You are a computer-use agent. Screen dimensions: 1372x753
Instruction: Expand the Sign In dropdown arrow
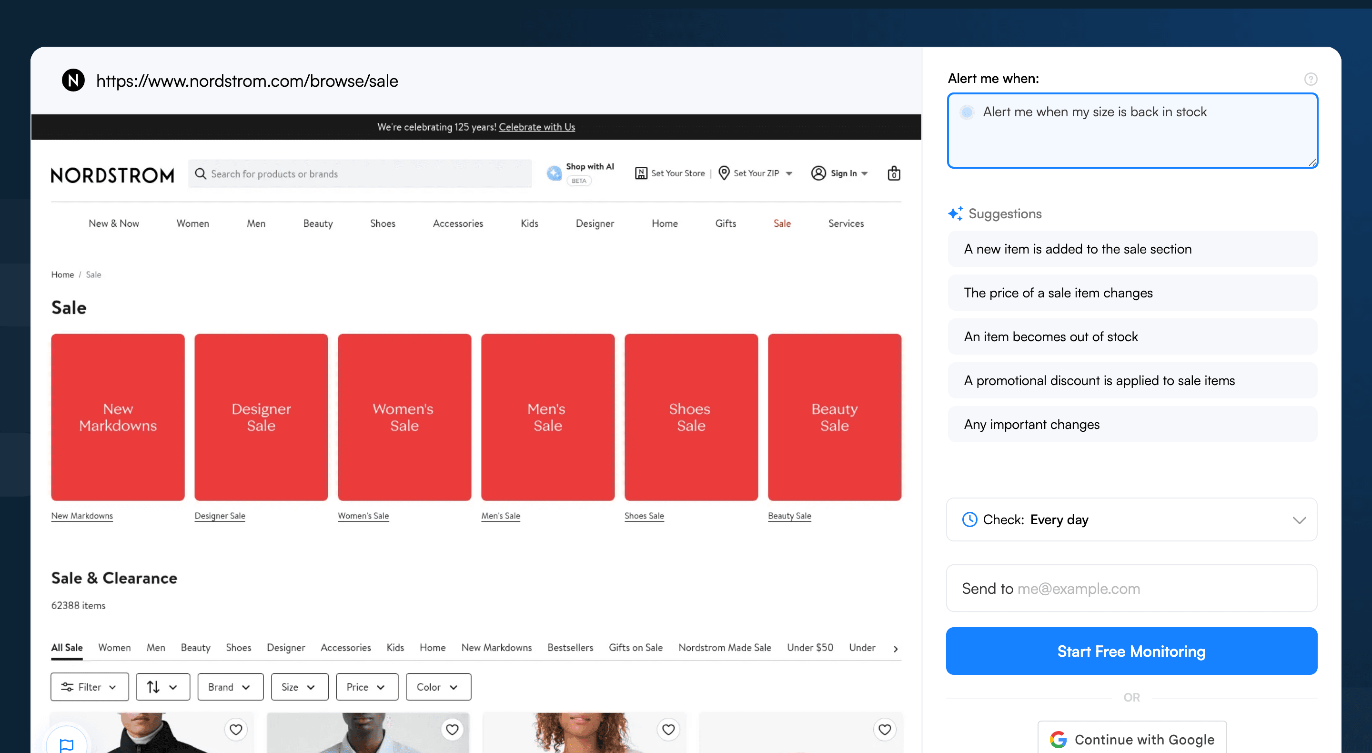(x=865, y=174)
